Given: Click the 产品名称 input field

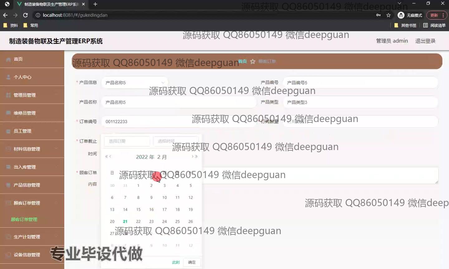Looking at the screenshot, I should [178, 102].
